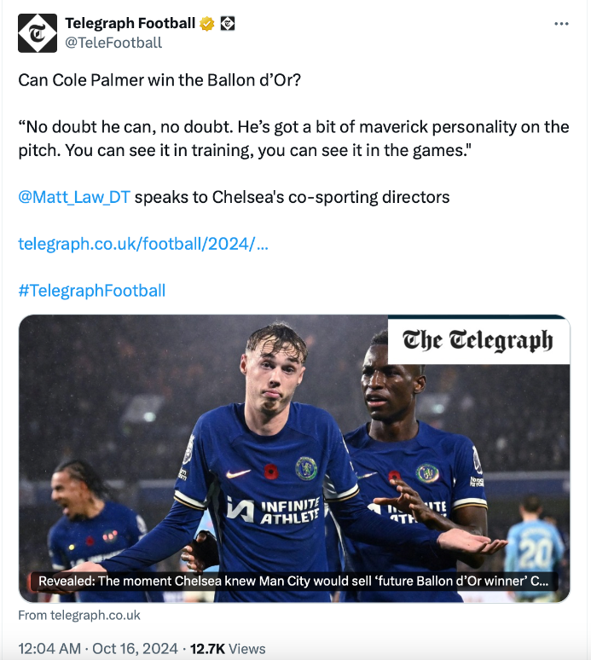
Task: Click The Telegraph logo on the image
Action: [478, 341]
